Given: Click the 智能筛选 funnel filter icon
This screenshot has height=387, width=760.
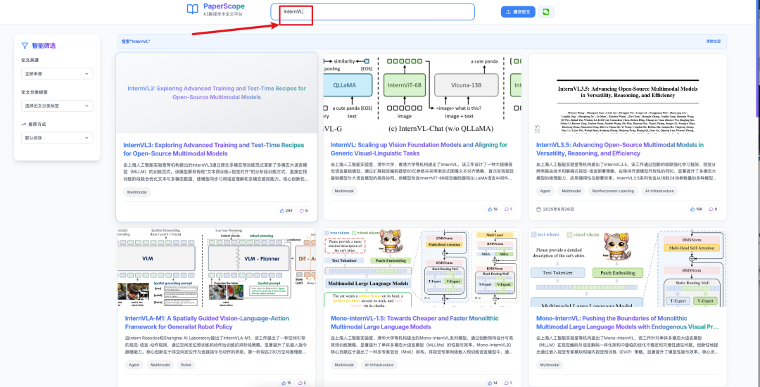Looking at the screenshot, I should pos(25,44).
